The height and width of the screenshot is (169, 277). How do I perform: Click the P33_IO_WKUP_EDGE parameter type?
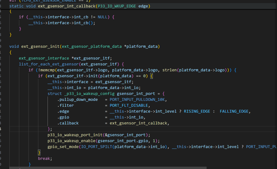click(117, 6)
